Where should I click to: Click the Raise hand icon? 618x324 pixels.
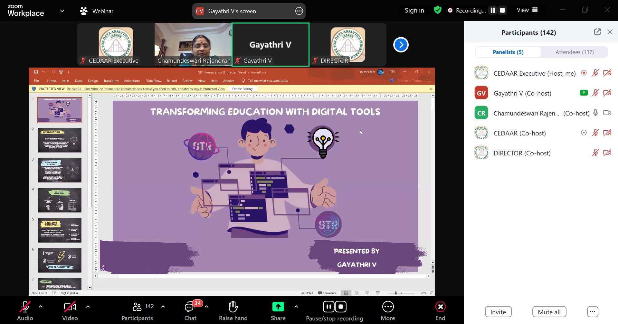(233, 307)
